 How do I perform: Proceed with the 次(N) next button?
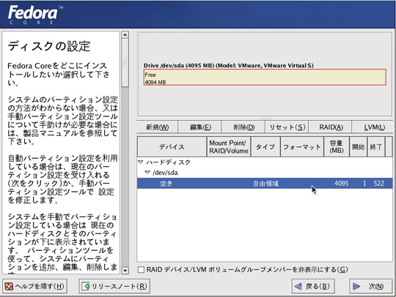pyautogui.click(x=370, y=286)
